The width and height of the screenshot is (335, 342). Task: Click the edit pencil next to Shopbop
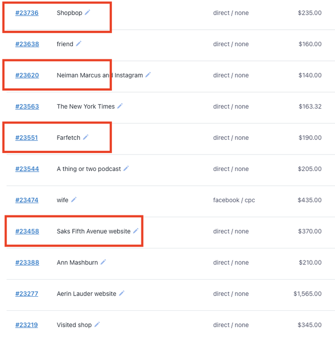point(87,12)
